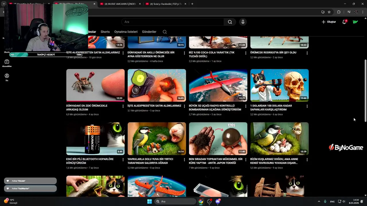Click the Windows taskbar Ara search box
Screen dimensions: 367x206
[175, 201]
